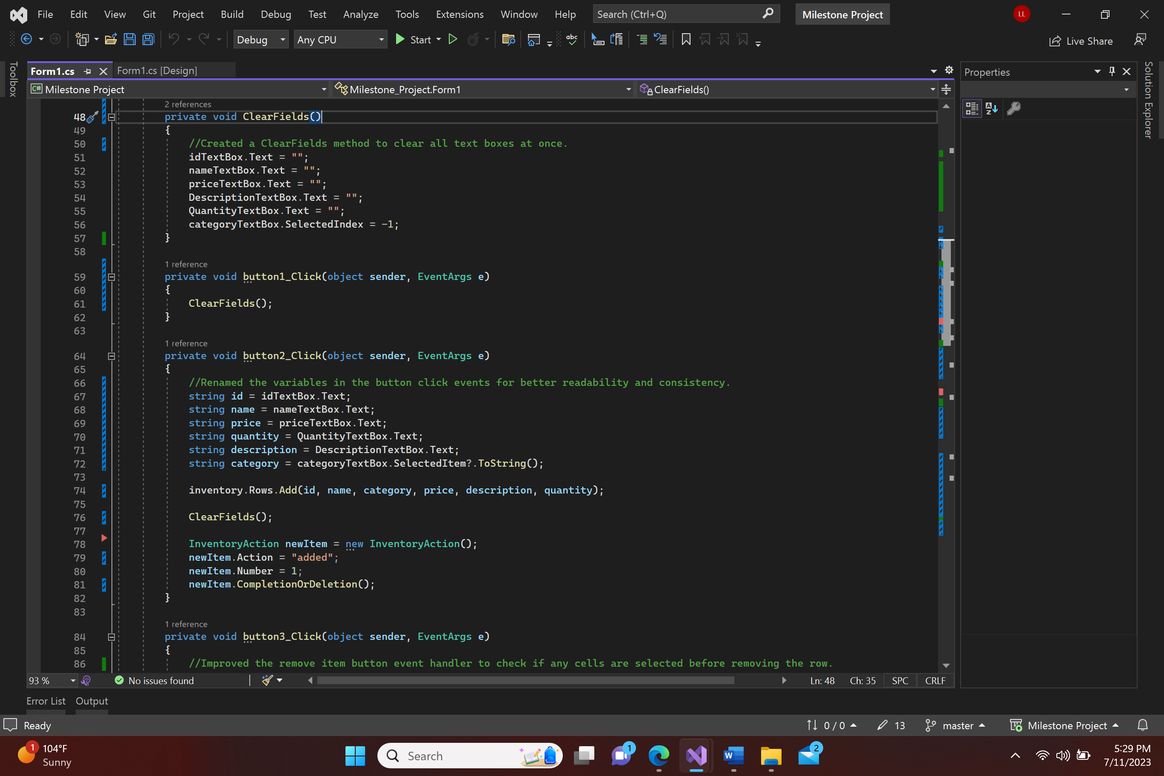Click the Save All icon
This screenshot has height=776, width=1164.
[x=148, y=40]
